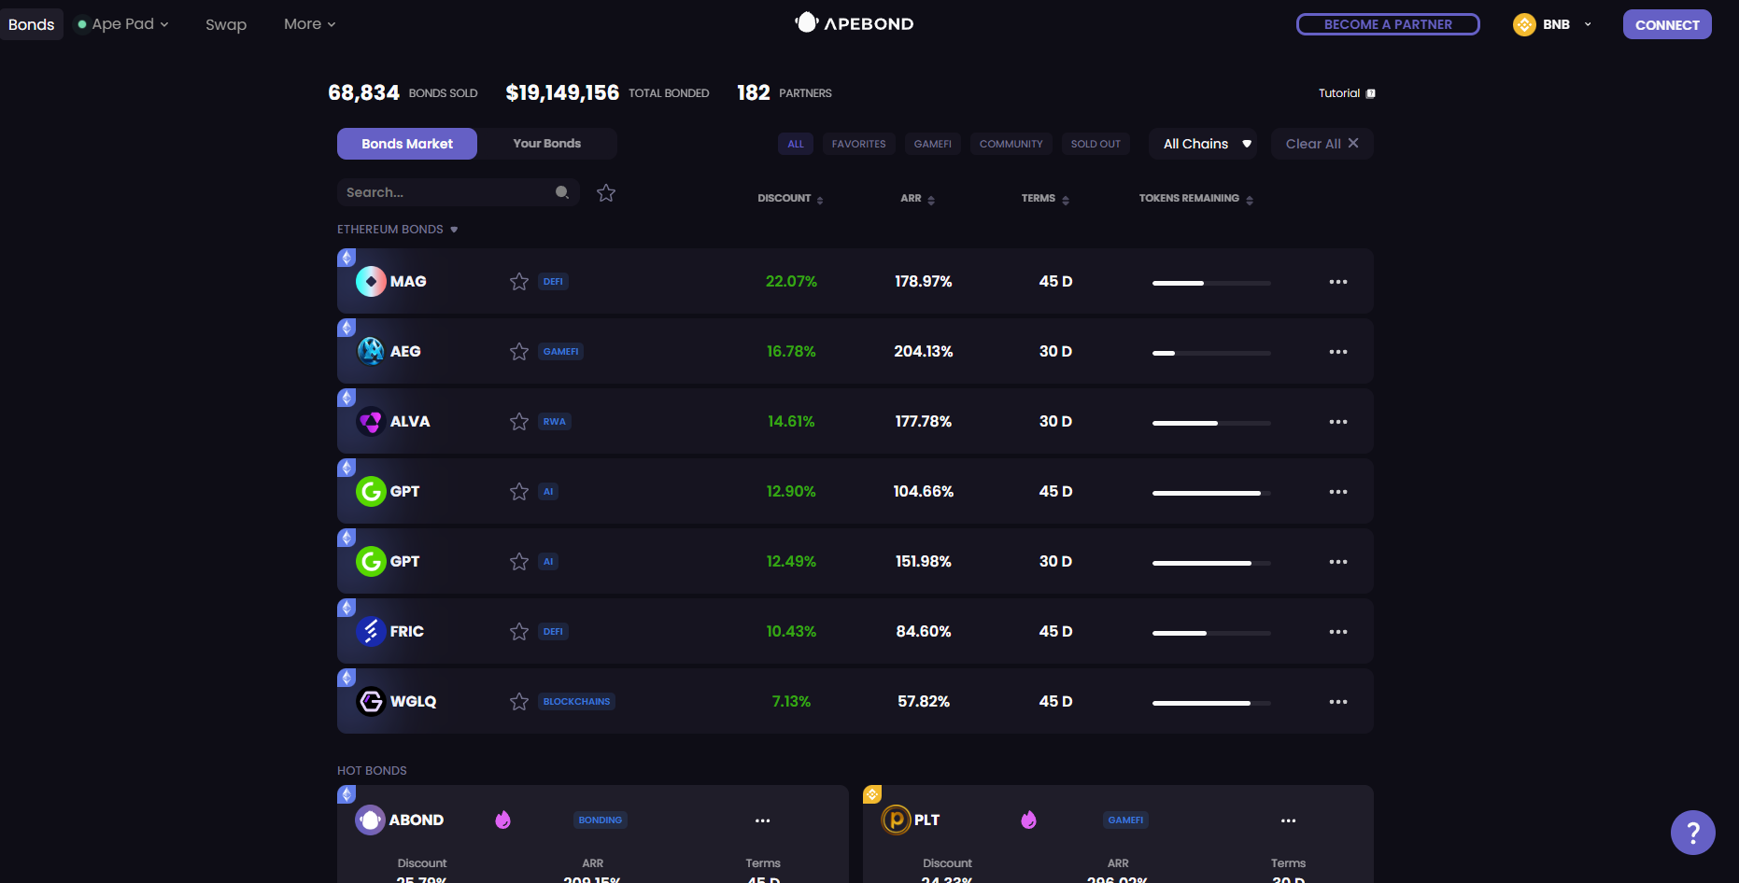Click the AEG token icon
Screen dimensions: 1739x883
[x=371, y=351]
